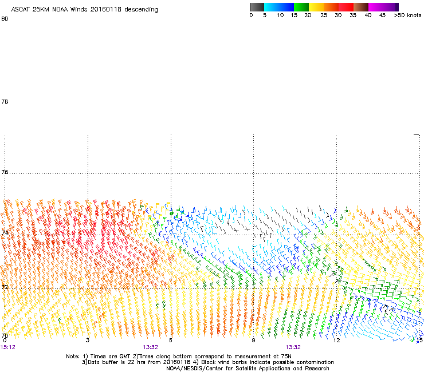The height and width of the screenshot is (372, 424).
Task: Click the latitude label '74'
Action: [5, 232]
